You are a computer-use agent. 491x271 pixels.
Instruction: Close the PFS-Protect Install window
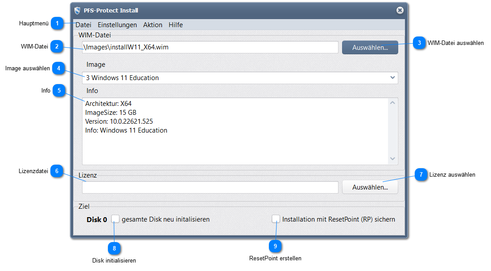pyautogui.click(x=400, y=10)
